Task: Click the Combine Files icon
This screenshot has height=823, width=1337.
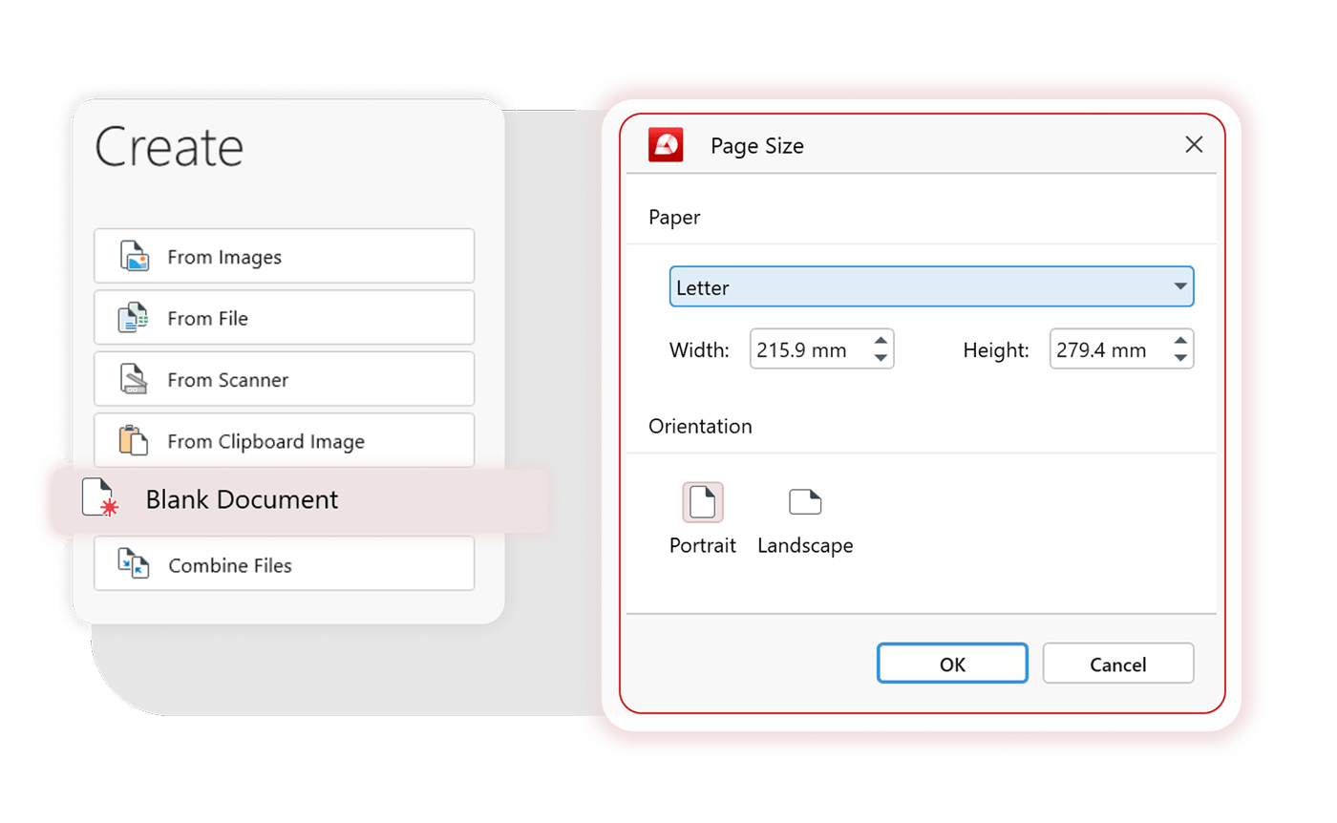Action: 134,564
